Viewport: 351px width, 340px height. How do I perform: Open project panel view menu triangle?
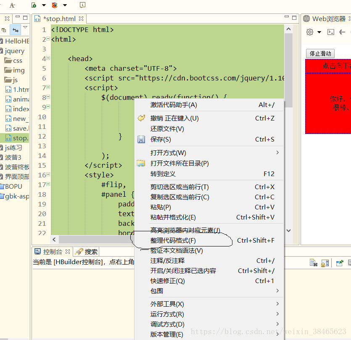pyautogui.click(x=25, y=27)
